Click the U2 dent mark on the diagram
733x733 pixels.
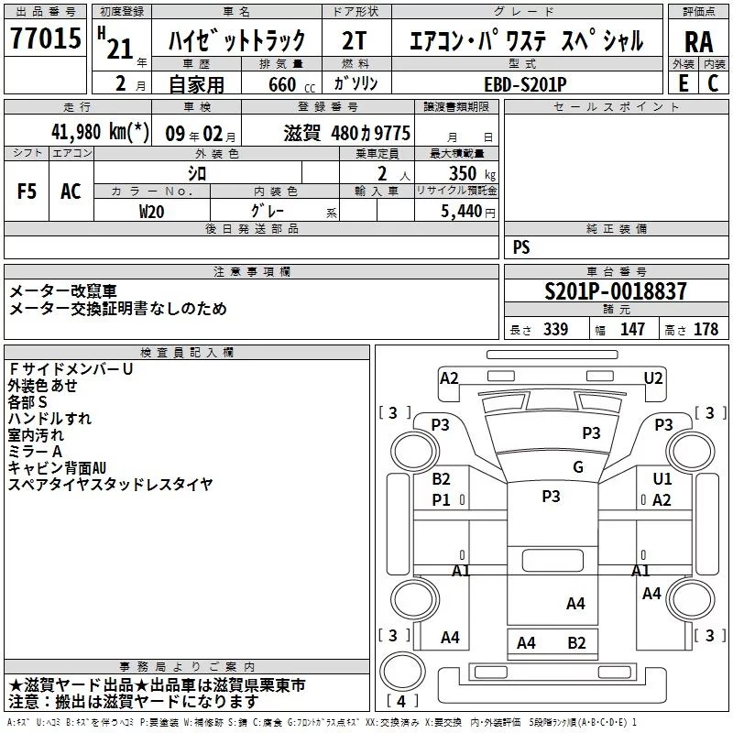coord(653,378)
